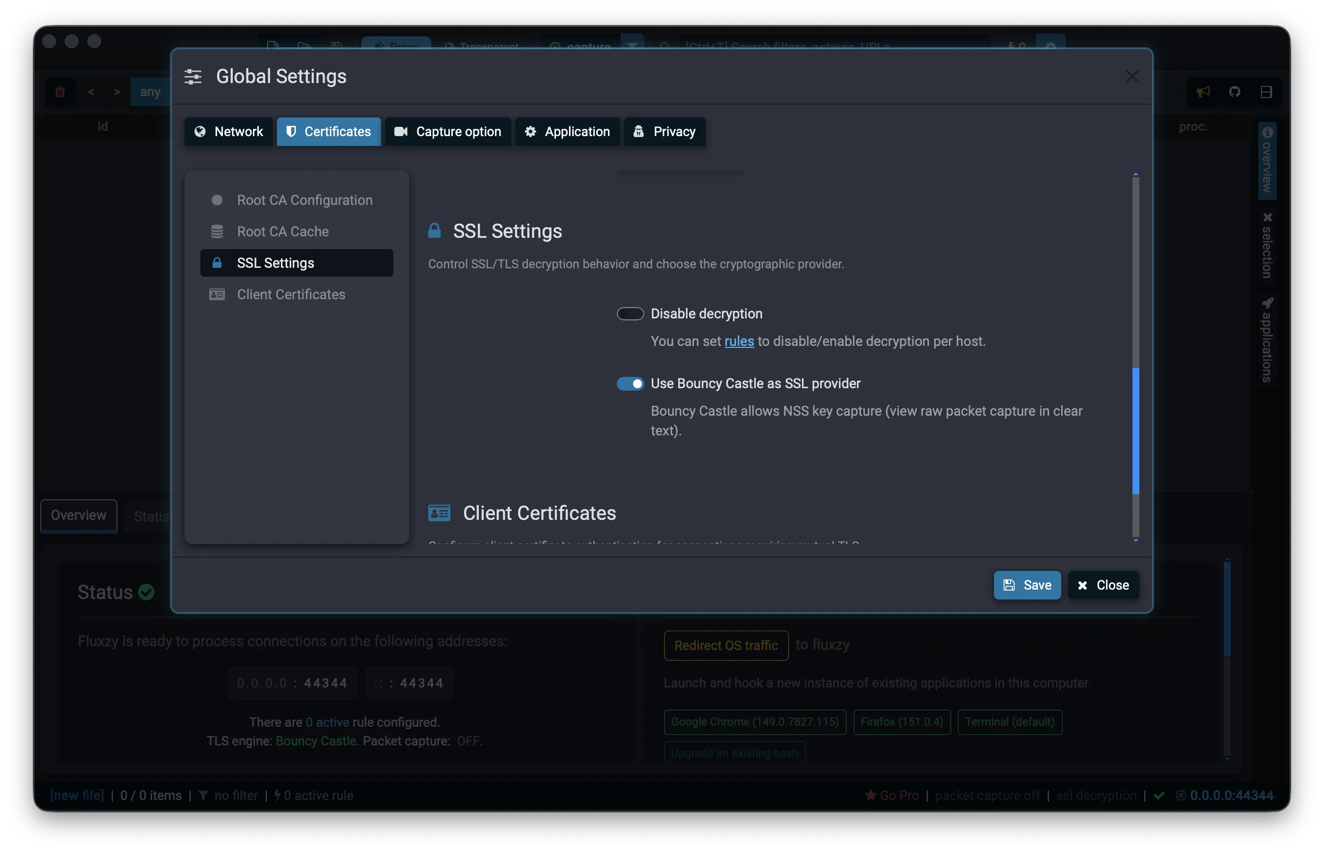Click the 'proc.' column header
The width and height of the screenshot is (1324, 853).
[1193, 126]
